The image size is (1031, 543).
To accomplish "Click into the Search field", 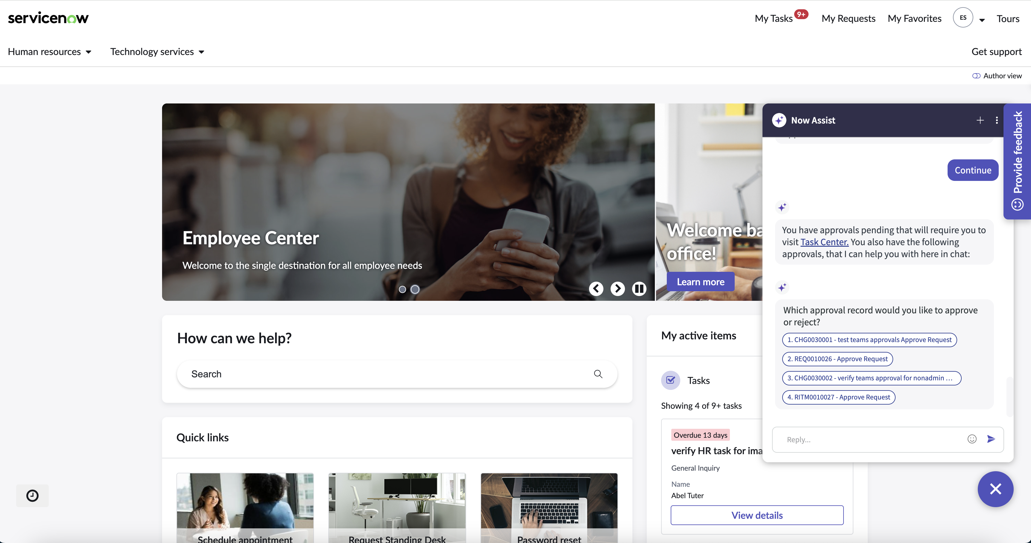I will pos(396,374).
